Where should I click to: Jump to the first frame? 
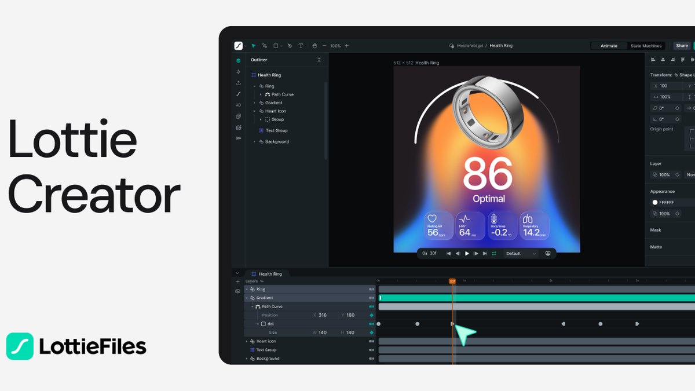pos(448,253)
